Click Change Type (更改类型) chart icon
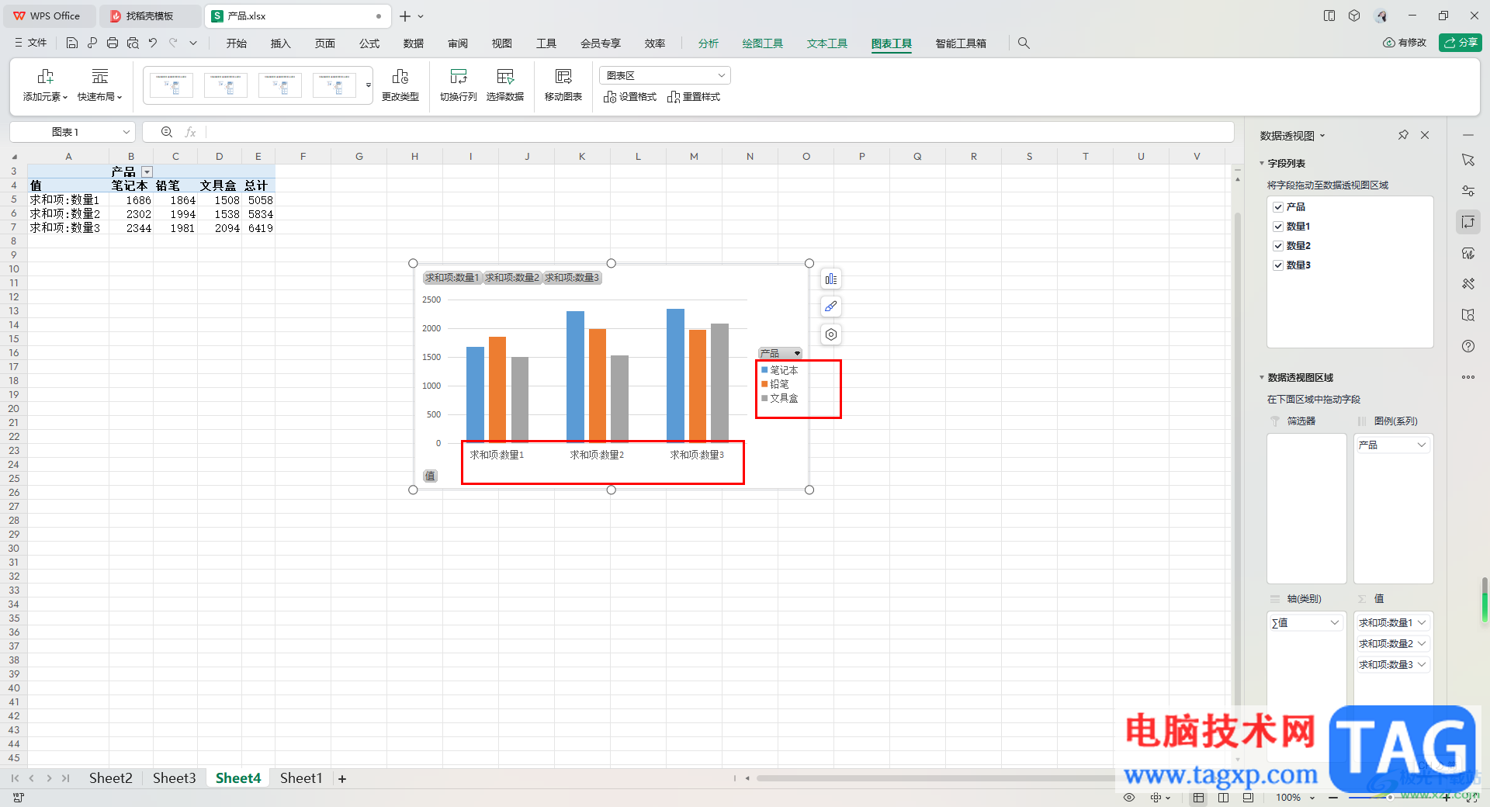 tap(400, 76)
